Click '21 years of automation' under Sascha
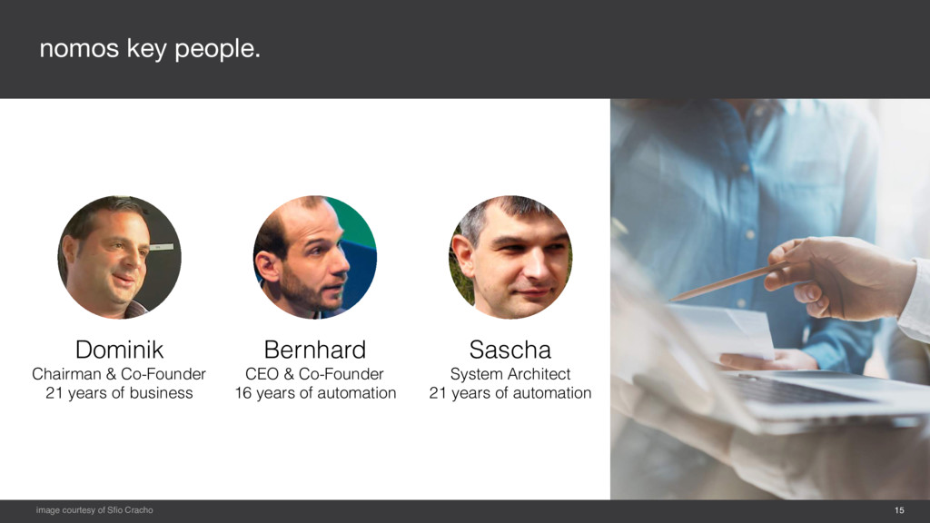Viewport: 930px width, 523px height. [510, 393]
